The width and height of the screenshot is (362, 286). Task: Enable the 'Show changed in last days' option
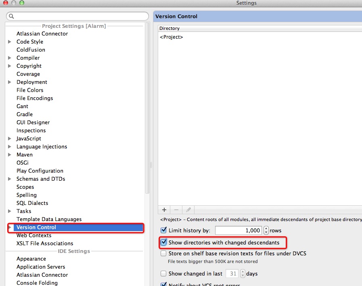164,273
